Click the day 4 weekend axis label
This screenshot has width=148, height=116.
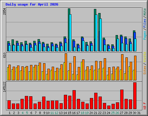[23, 113]
